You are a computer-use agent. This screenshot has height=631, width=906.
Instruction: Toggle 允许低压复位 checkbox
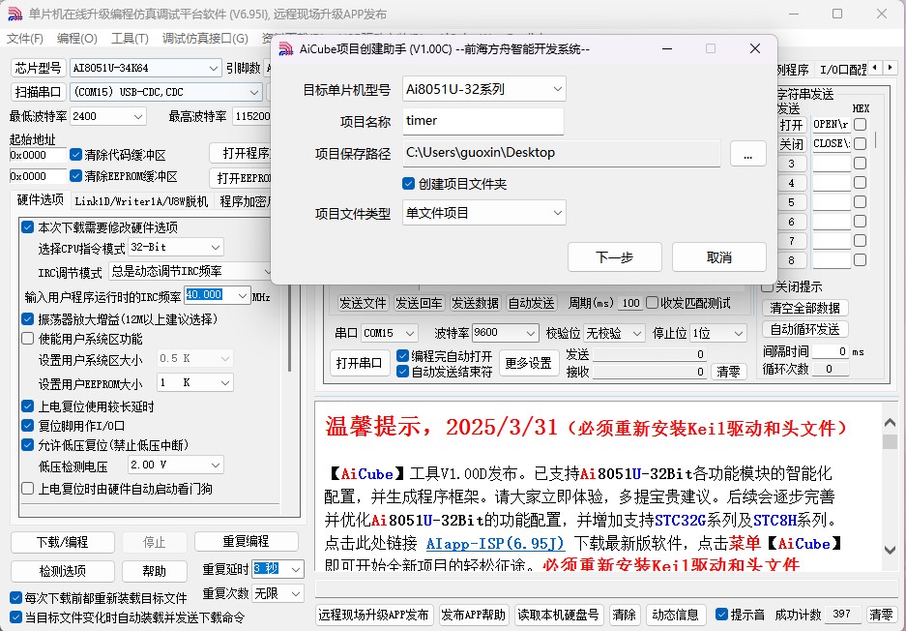[x=27, y=445]
